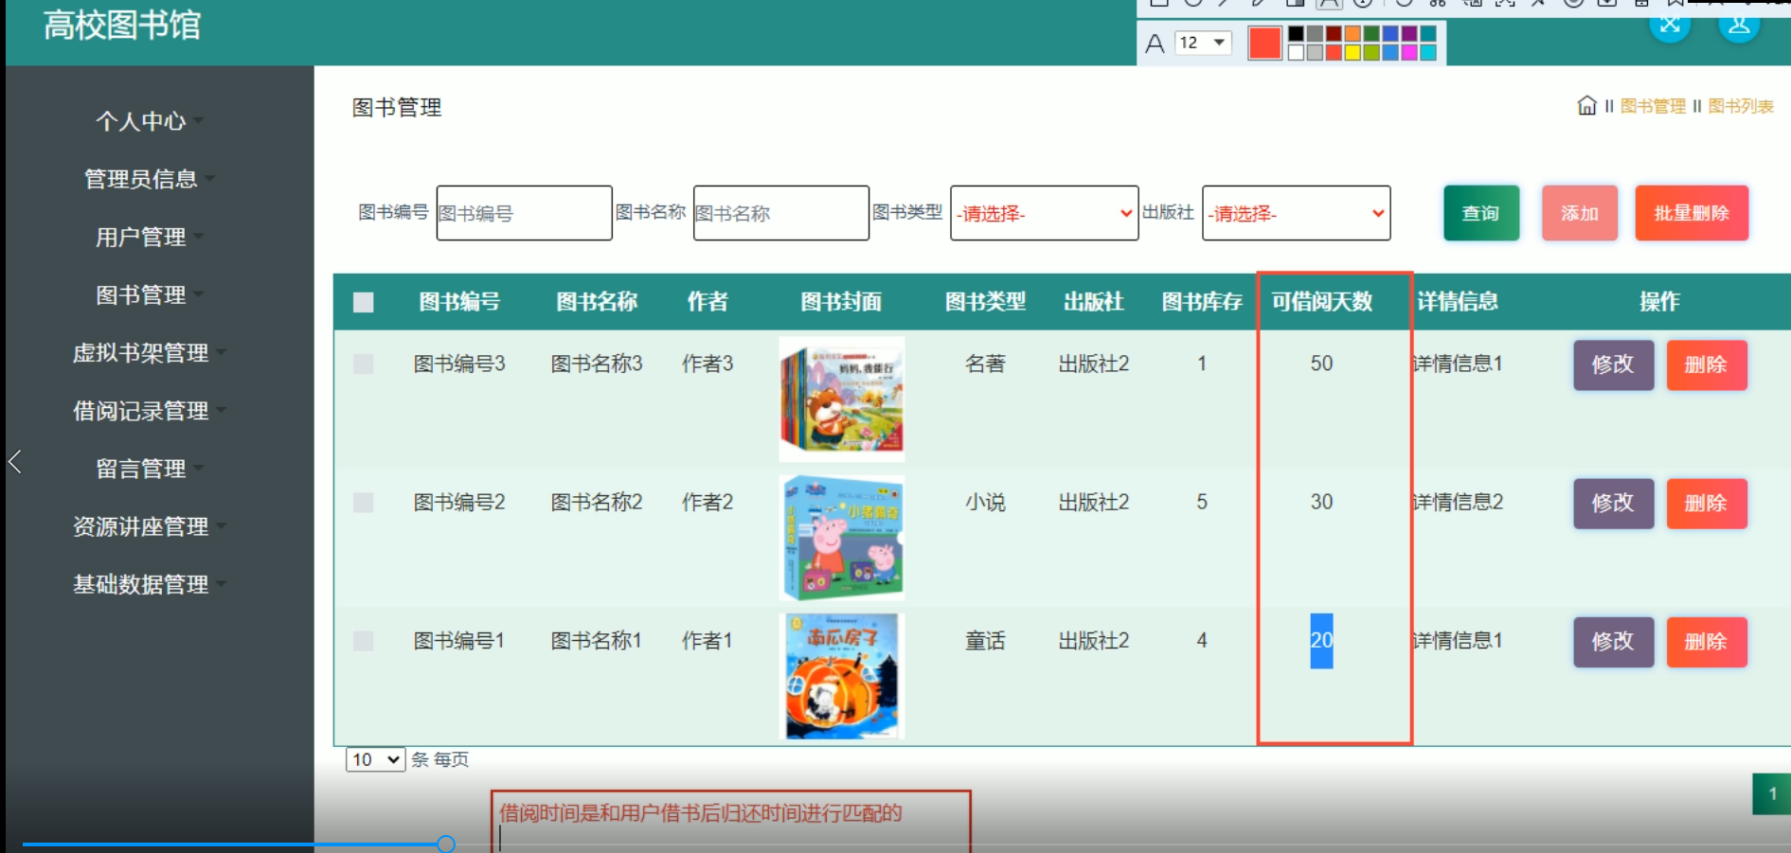The height and width of the screenshot is (853, 1791).
Task: Open the 10 条每页 page size dropdown
Action: [x=374, y=759]
